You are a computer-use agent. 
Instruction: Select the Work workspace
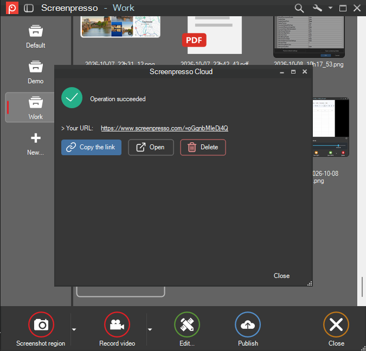coord(30,108)
